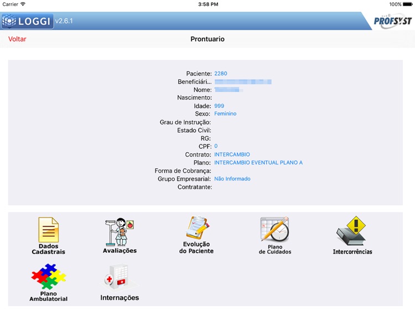
Task: Select the CPF value 0
Action: [x=216, y=146]
